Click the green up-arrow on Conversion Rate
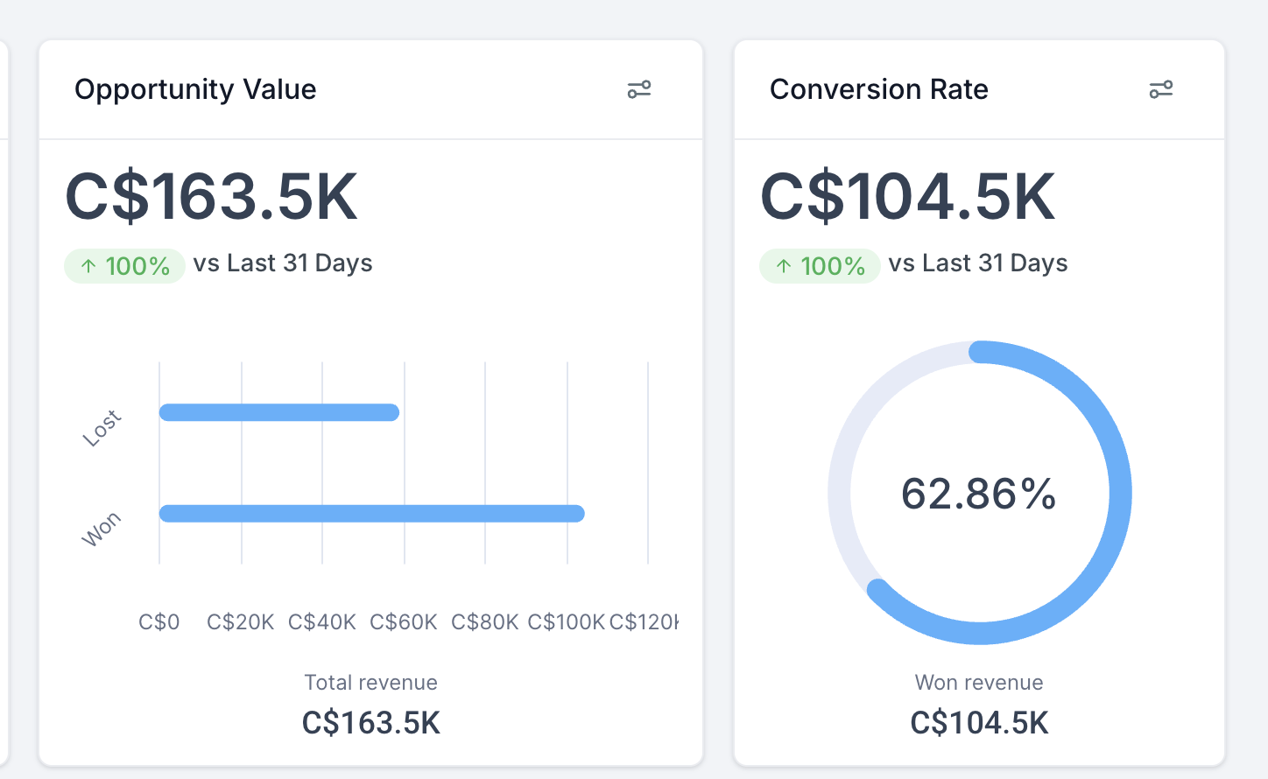The image size is (1268, 779). tap(782, 264)
